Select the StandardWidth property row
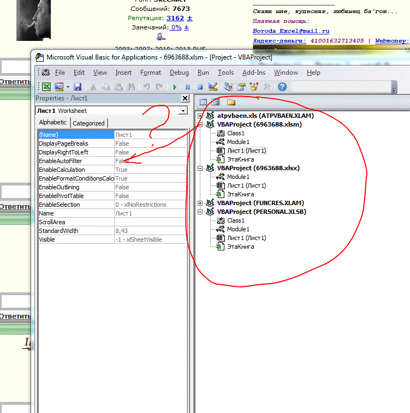The height and width of the screenshot is (413, 410). coord(112,231)
